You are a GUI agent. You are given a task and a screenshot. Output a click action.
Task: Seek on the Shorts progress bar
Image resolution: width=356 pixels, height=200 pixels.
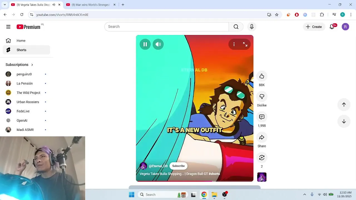pos(195,181)
